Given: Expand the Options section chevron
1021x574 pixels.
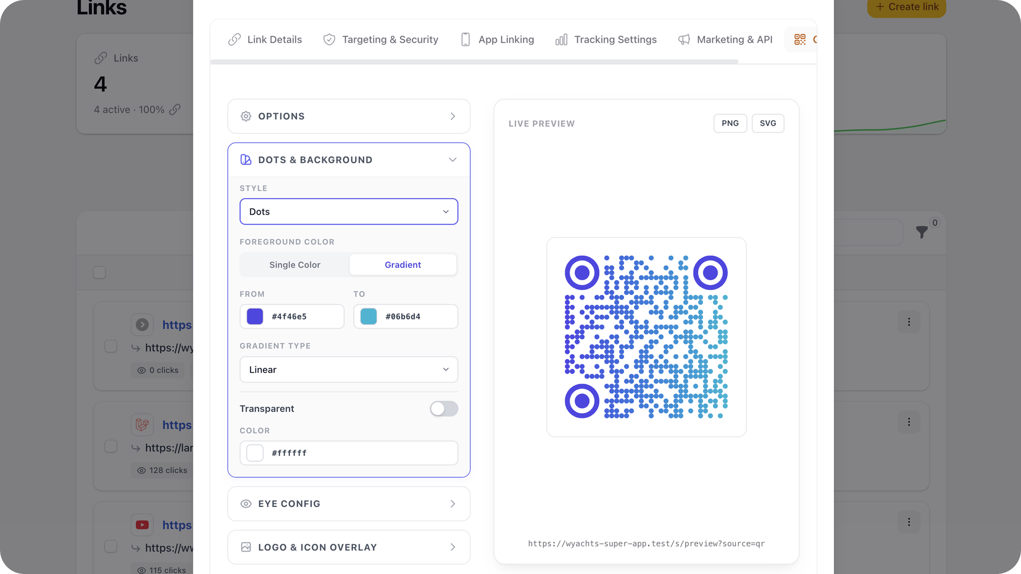Looking at the screenshot, I should point(453,116).
